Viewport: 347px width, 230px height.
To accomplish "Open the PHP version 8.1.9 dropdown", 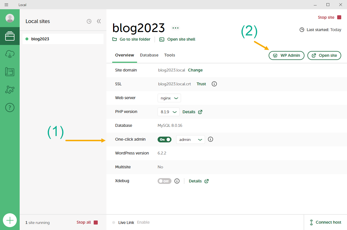I will [x=168, y=112].
